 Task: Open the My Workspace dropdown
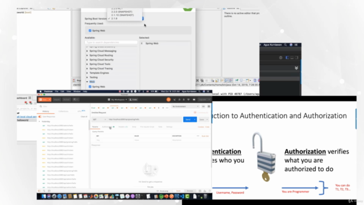pyautogui.click(x=118, y=100)
